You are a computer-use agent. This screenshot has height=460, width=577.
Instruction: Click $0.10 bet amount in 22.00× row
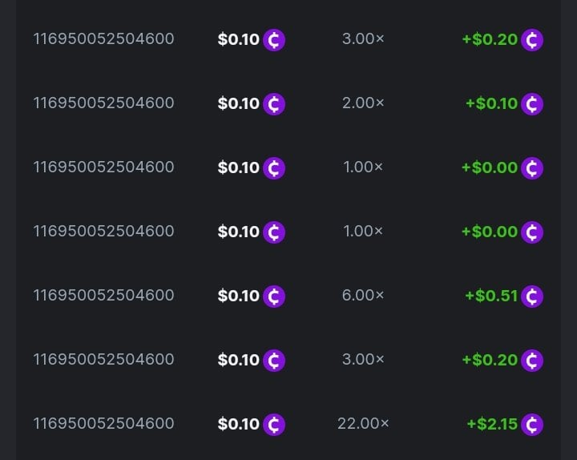239,423
